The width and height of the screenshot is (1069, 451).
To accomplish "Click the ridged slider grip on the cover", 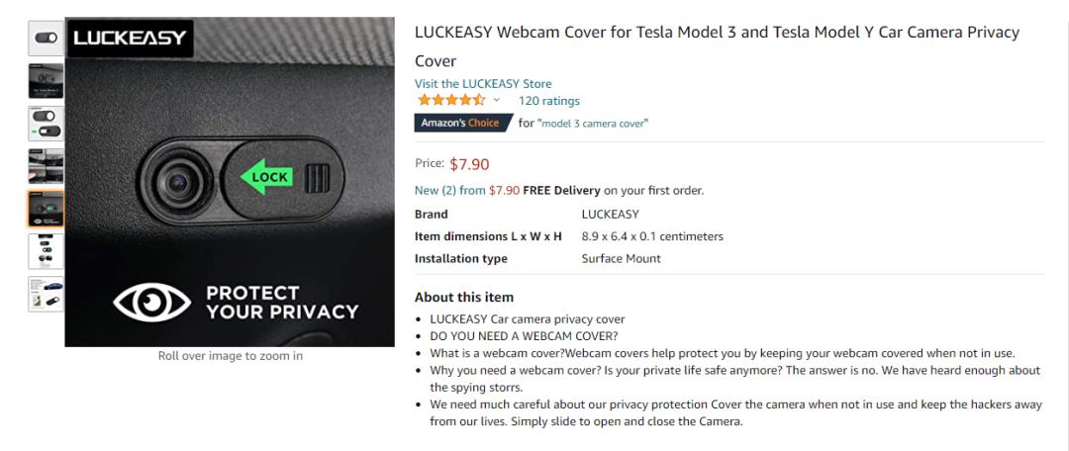I will (x=316, y=178).
